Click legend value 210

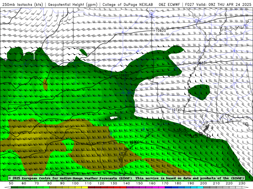[x=216, y=183]
